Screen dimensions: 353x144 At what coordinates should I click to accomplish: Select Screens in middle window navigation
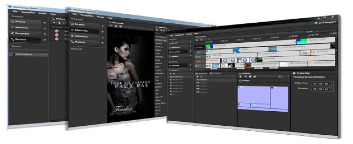84,25
